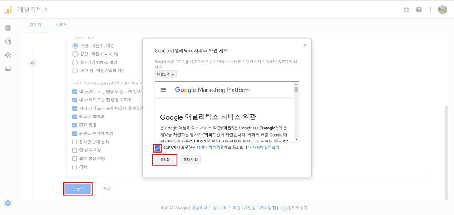Open the Advertising target sidebar icon
Image resolution: width=454 pixels, height=215 pixels.
(8, 55)
